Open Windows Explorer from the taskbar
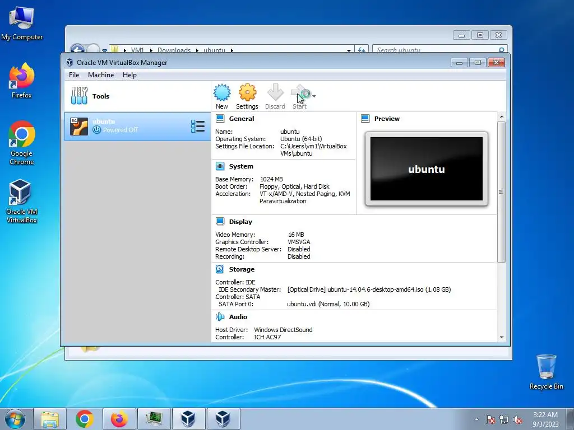Screen dimensions: 574x430 point(50,419)
